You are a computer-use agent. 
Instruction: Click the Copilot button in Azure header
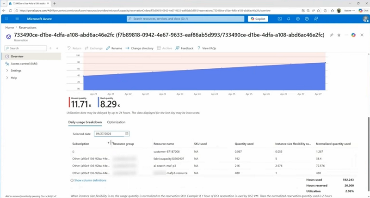[x=258, y=19]
